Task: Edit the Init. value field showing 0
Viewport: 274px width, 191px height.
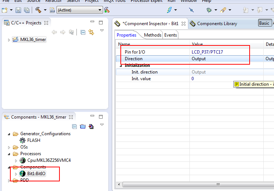Action: coord(226,79)
